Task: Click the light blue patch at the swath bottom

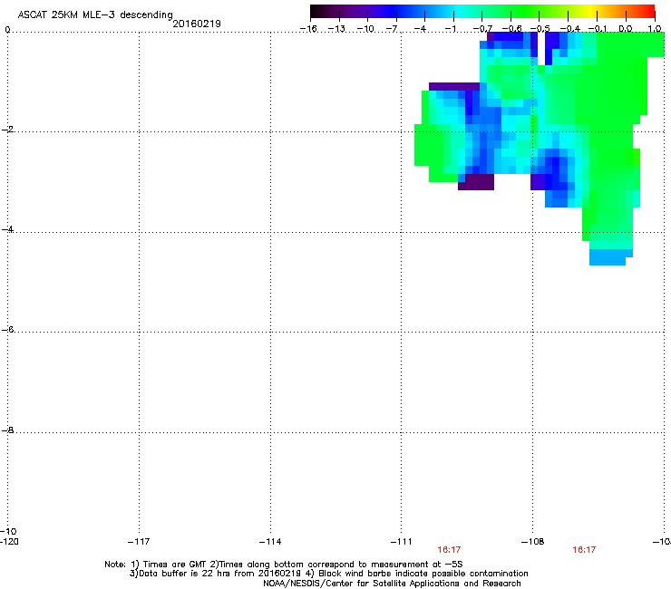Action: (x=608, y=257)
